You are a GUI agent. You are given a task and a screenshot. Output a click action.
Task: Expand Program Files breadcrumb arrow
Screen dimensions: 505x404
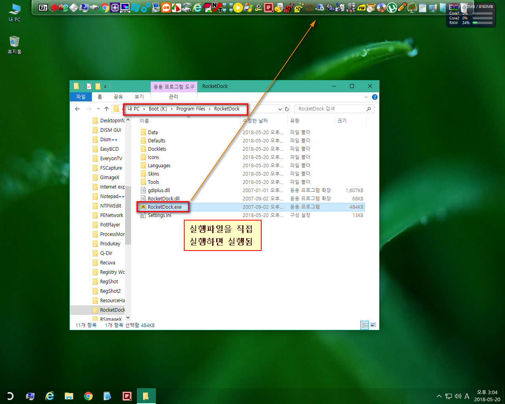coord(209,109)
